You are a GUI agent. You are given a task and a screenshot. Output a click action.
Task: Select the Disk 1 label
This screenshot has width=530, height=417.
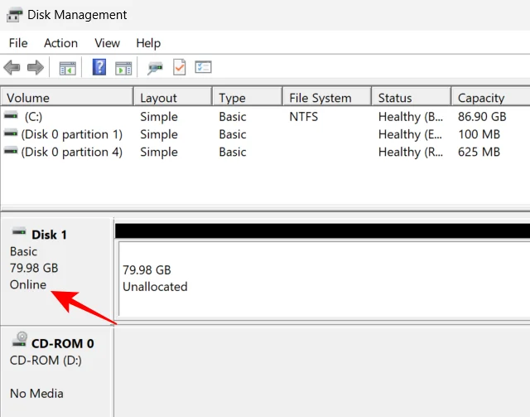tap(50, 235)
